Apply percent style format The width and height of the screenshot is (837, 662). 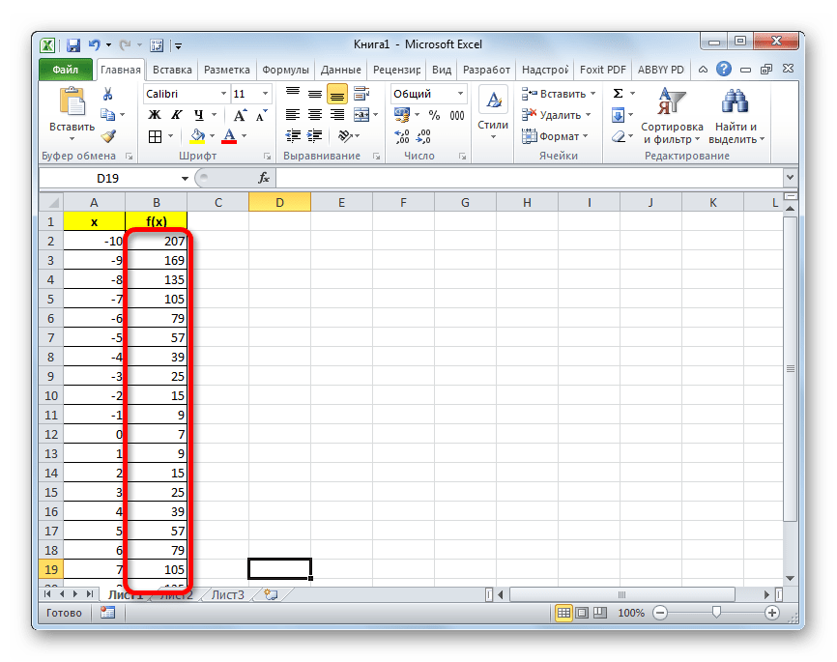pos(435,115)
